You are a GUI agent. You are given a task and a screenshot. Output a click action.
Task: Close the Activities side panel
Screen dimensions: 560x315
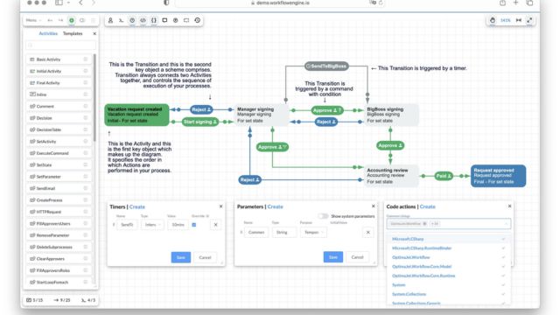[x=94, y=33]
